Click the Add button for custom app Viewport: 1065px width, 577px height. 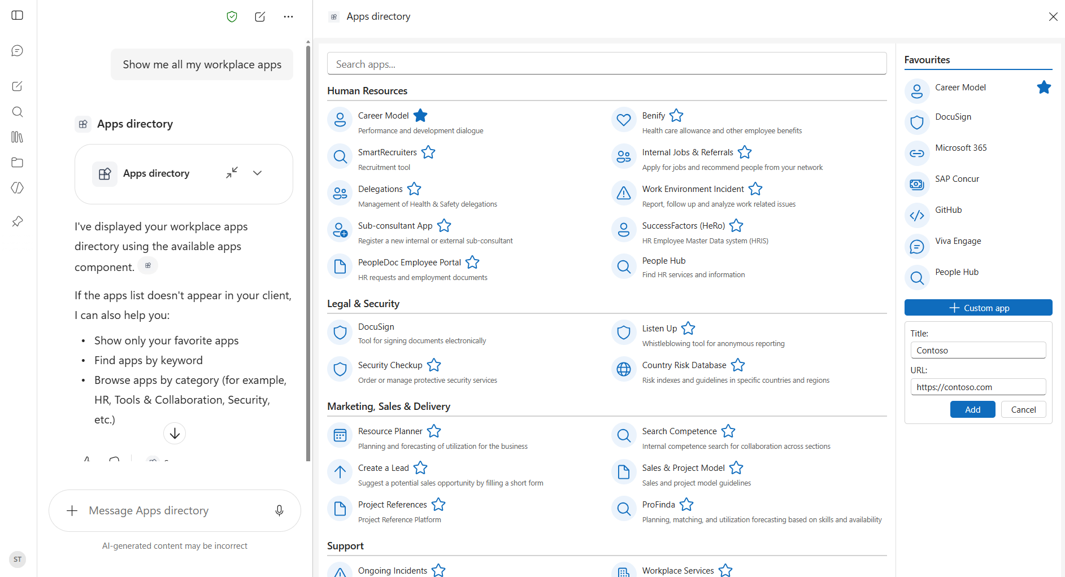pos(972,409)
